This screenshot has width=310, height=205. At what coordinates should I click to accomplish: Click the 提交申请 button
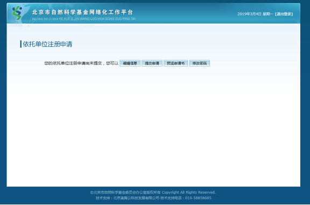[152, 63]
